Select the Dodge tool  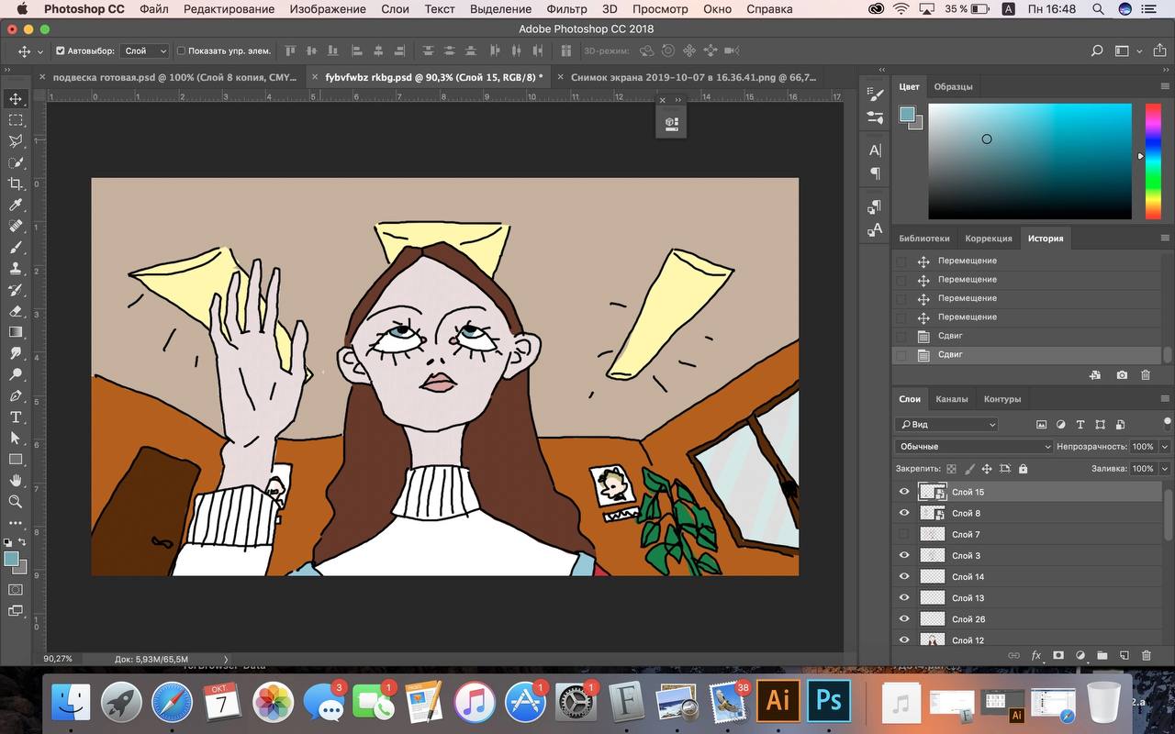tap(16, 374)
